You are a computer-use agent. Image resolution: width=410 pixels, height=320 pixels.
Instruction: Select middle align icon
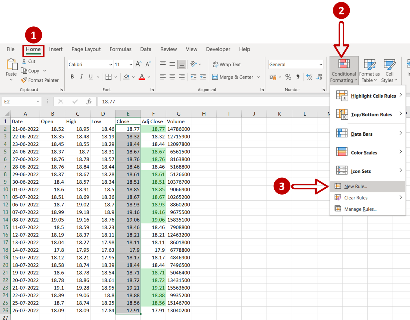(172, 64)
